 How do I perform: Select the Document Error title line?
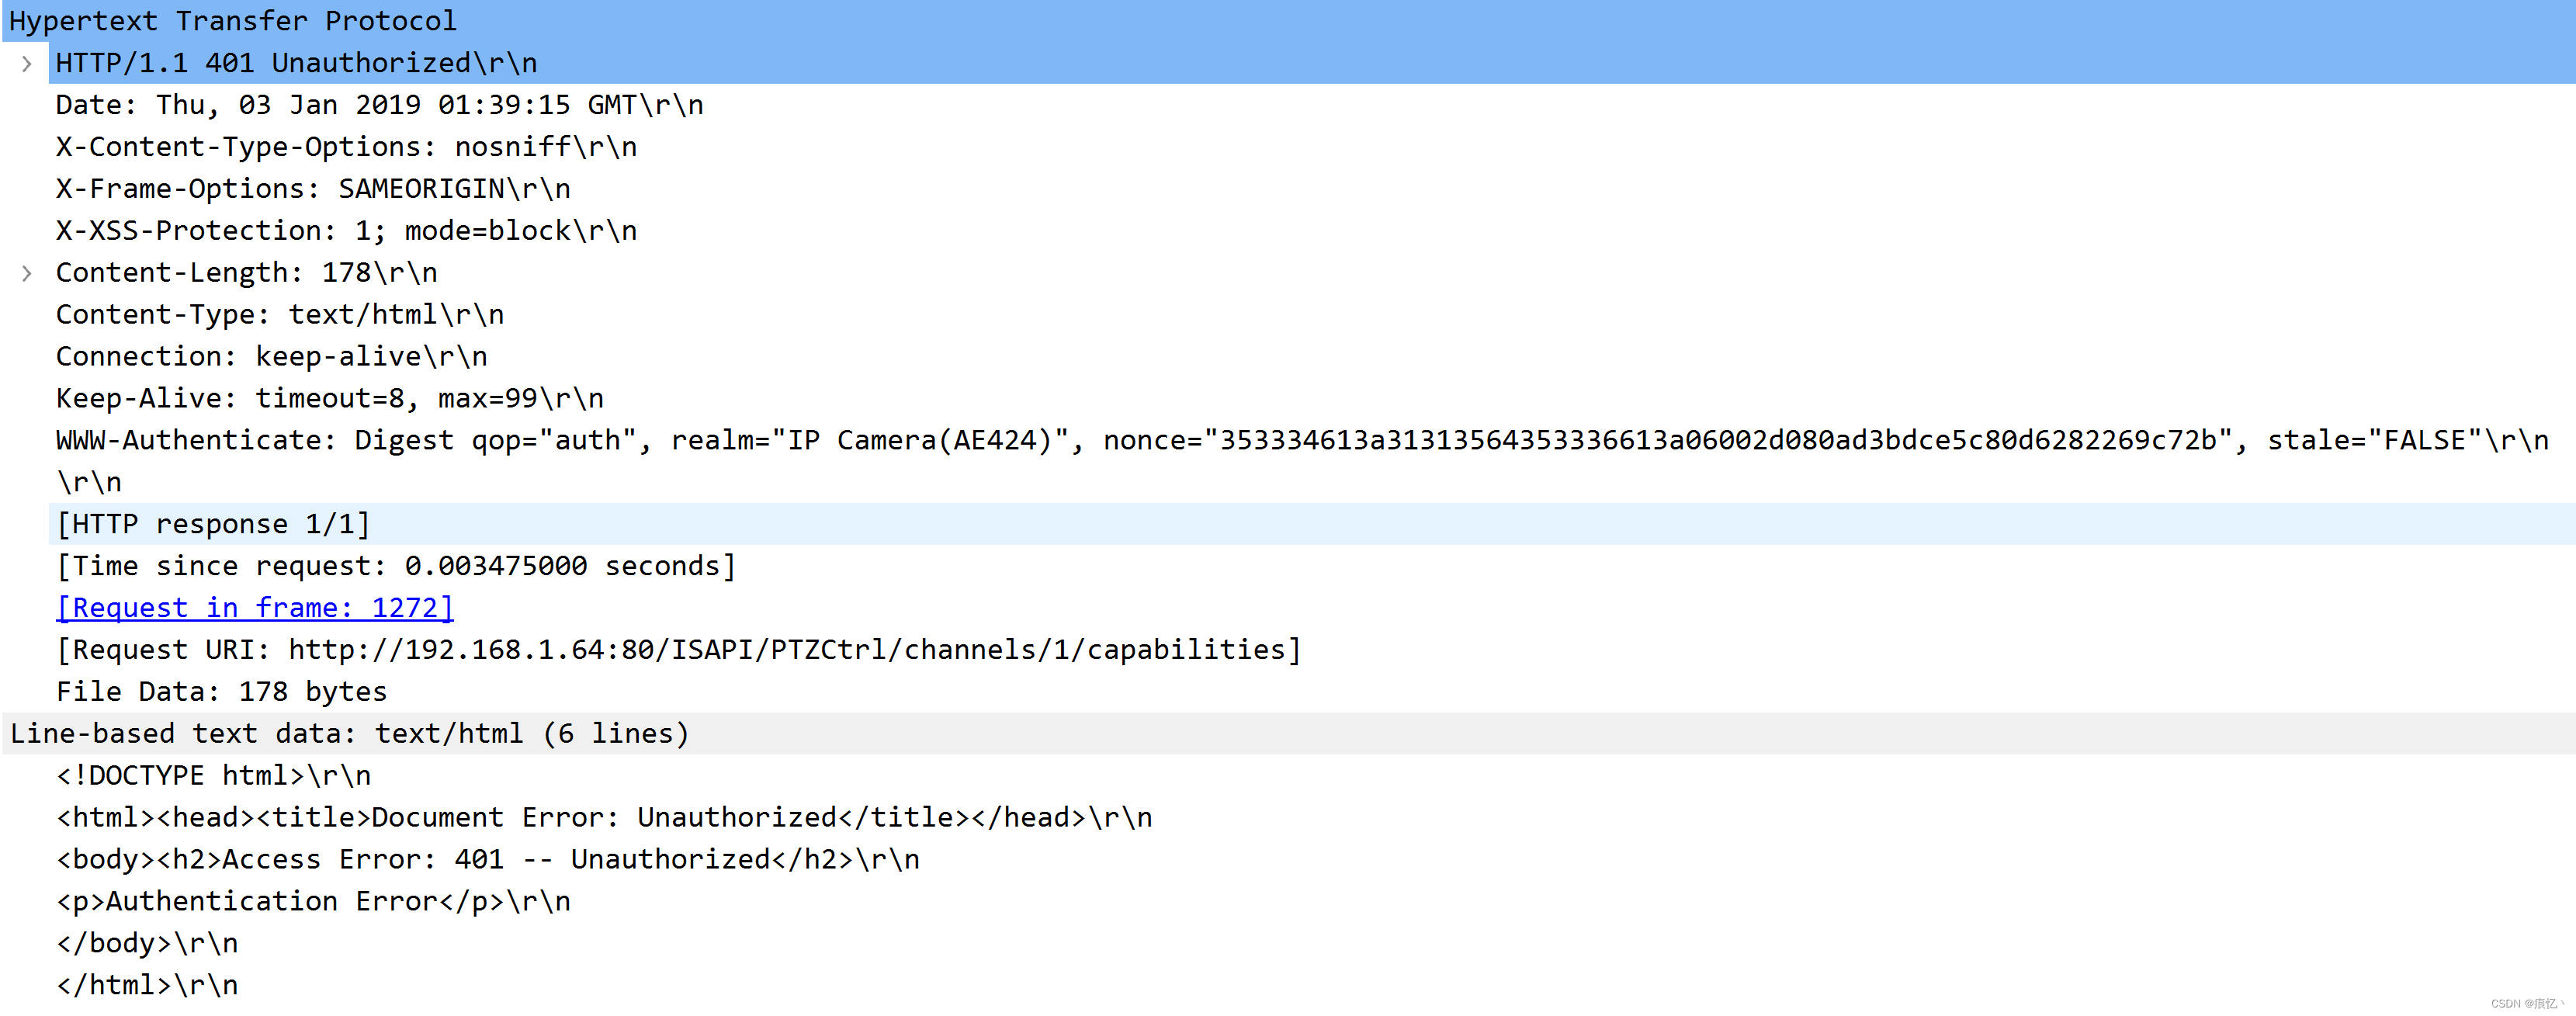tap(602, 816)
